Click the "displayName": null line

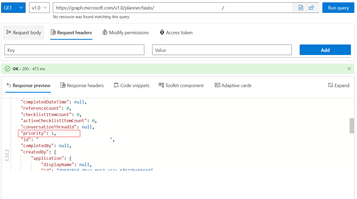pos(66,165)
